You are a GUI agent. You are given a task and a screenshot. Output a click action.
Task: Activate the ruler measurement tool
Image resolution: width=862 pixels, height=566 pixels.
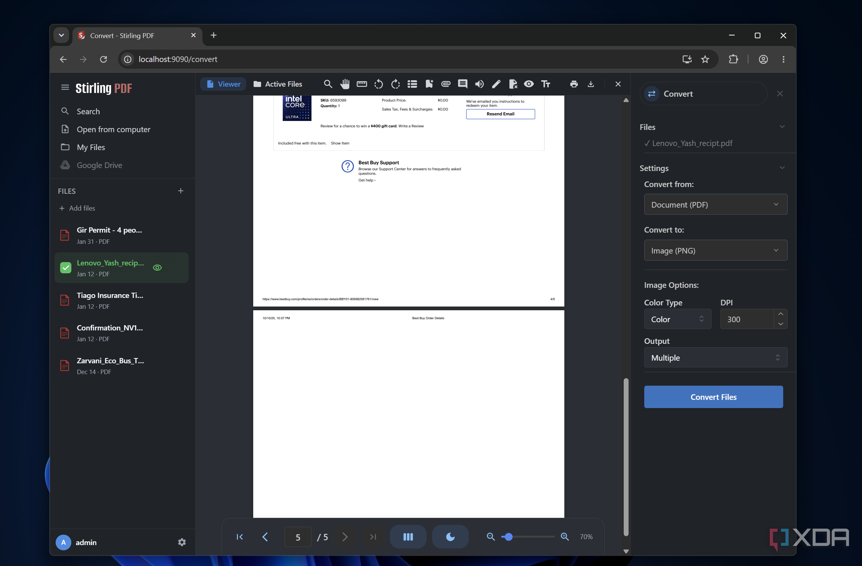362,84
